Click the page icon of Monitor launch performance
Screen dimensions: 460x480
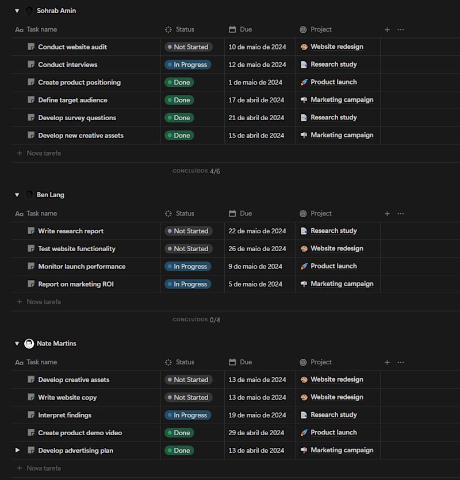pyautogui.click(x=31, y=266)
